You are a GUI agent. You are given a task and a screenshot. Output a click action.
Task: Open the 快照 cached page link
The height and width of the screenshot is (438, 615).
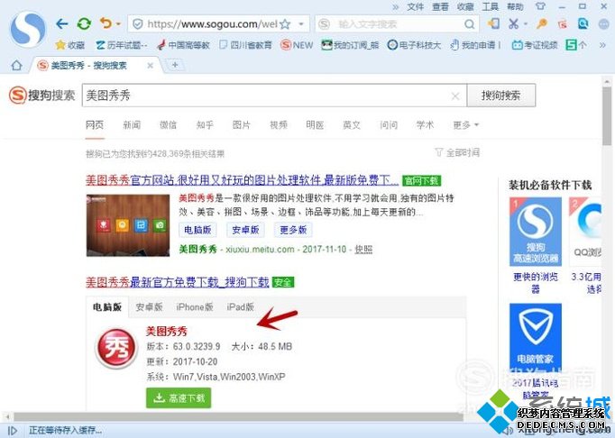(363, 250)
